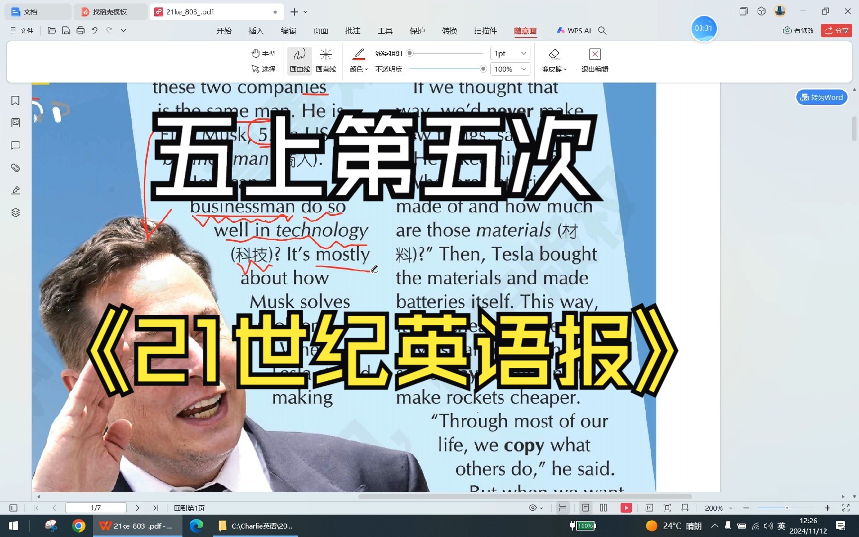The image size is (859, 537).
Task: Go to the previous page
Action: [54, 508]
